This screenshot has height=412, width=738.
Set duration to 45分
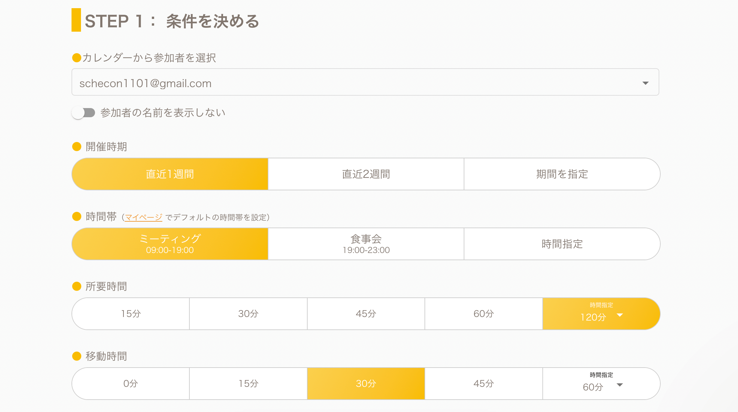point(366,314)
